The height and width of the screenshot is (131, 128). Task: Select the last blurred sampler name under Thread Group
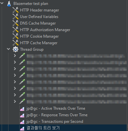click(x=77, y=102)
